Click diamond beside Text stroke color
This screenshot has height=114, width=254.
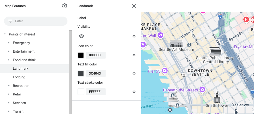click(x=134, y=92)
